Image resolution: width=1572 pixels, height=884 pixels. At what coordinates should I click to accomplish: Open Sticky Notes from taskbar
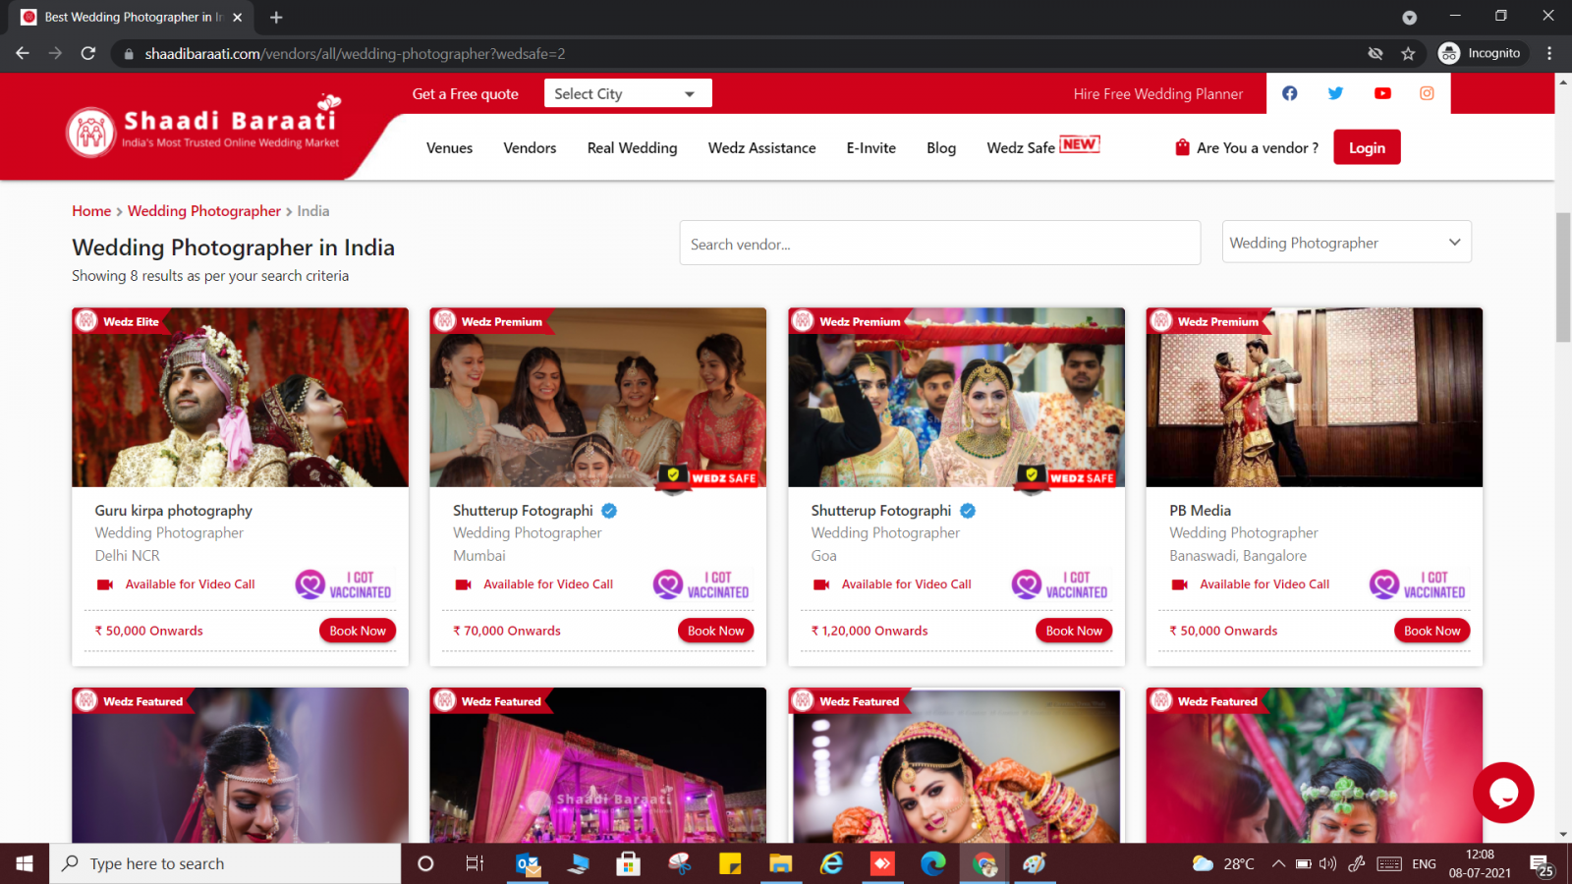click(x=730, y=863)
